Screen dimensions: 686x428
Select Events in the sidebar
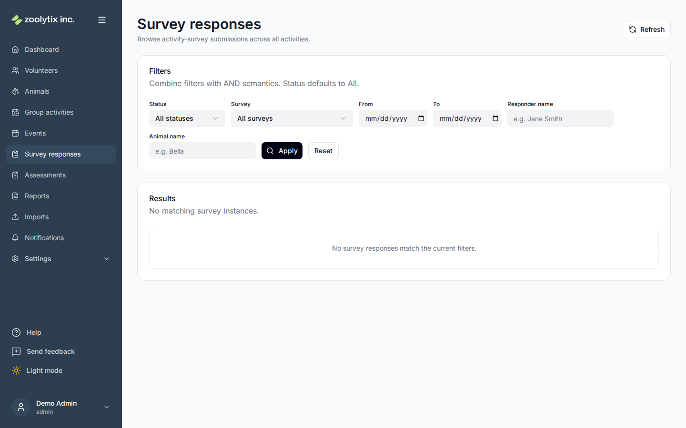coord(61,133)
